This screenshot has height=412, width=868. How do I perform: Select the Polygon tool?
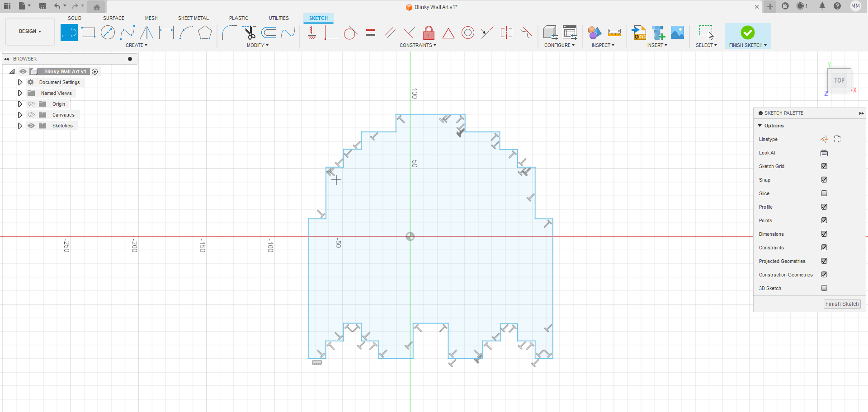pyautogui.click(x=205, y=33)
